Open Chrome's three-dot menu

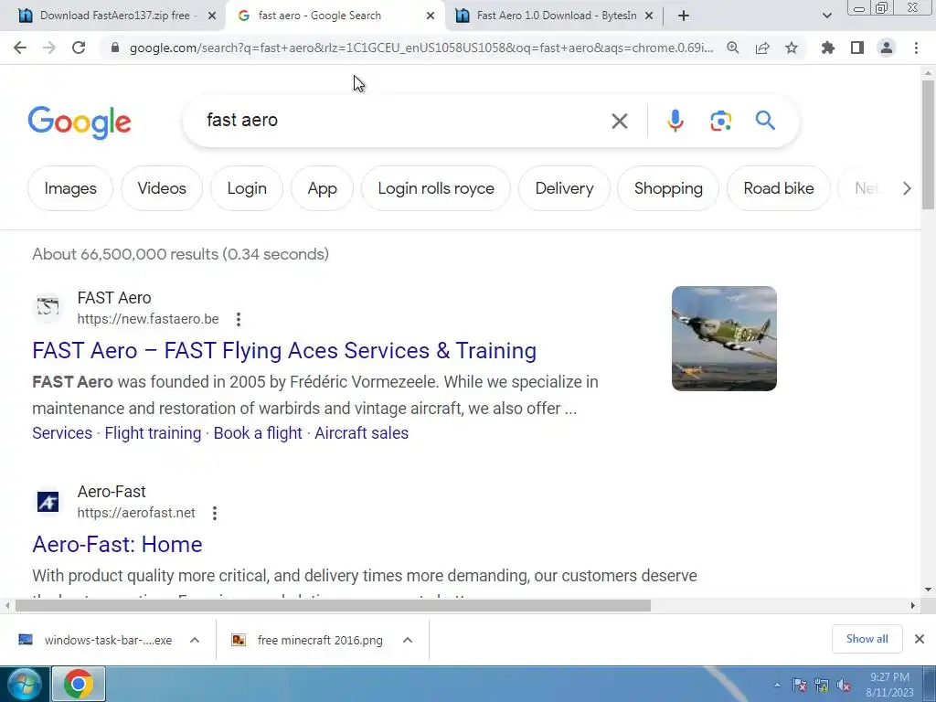coord(916,48)
